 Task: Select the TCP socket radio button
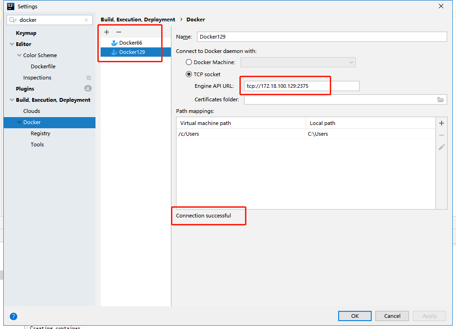tap(189, 74)
